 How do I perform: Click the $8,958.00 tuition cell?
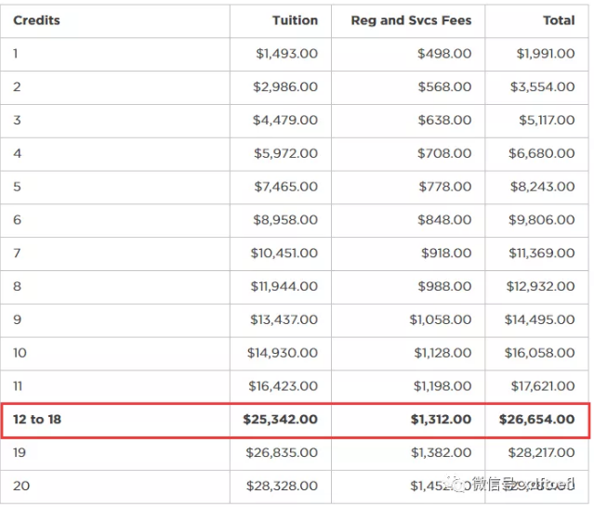tap(285, 220)
